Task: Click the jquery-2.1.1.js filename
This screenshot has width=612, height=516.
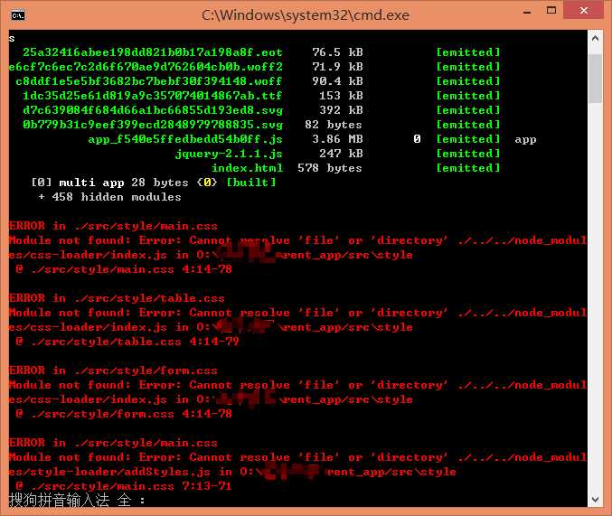Action: (x=229, y=154)
